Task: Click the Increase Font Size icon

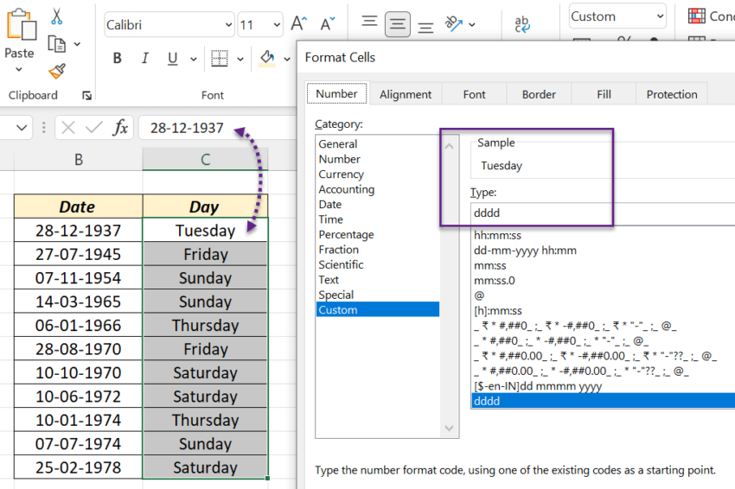Action: coord(299,24)
